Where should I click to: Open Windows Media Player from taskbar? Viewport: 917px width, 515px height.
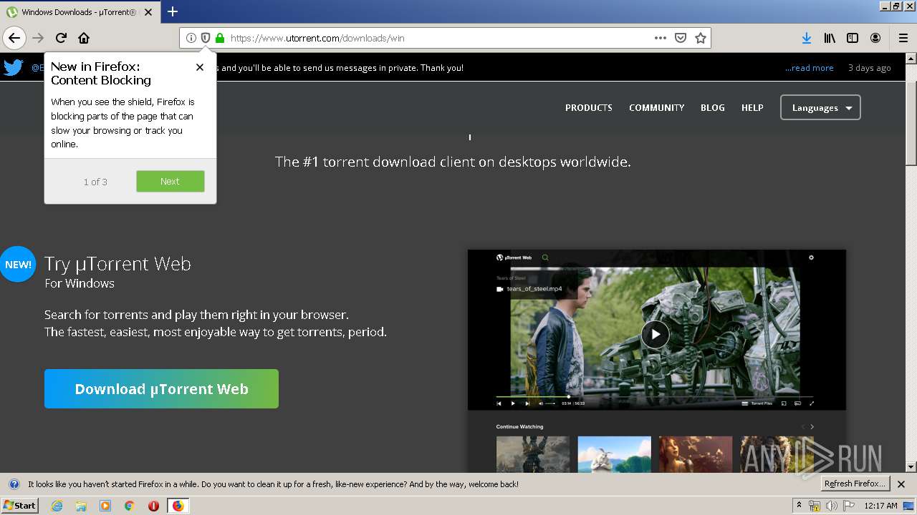[105, 506]
